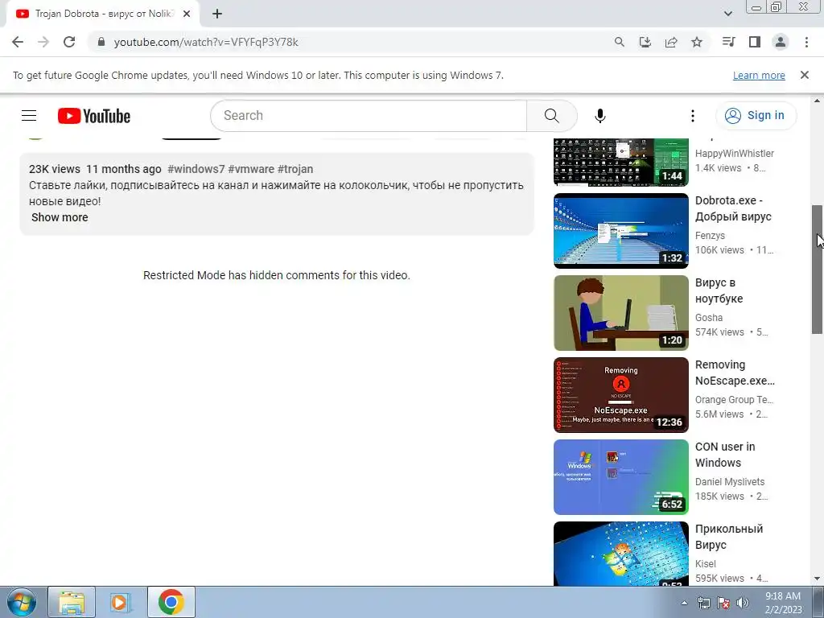
Task: Click the volume speaker icon in tray
Action: 743,603
